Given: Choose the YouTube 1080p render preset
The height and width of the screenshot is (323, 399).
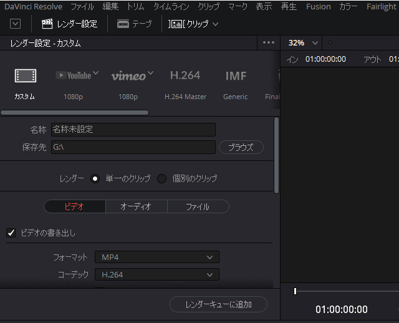Looking at the screenshot, I should pyautogui.click(x=77, y=75).
